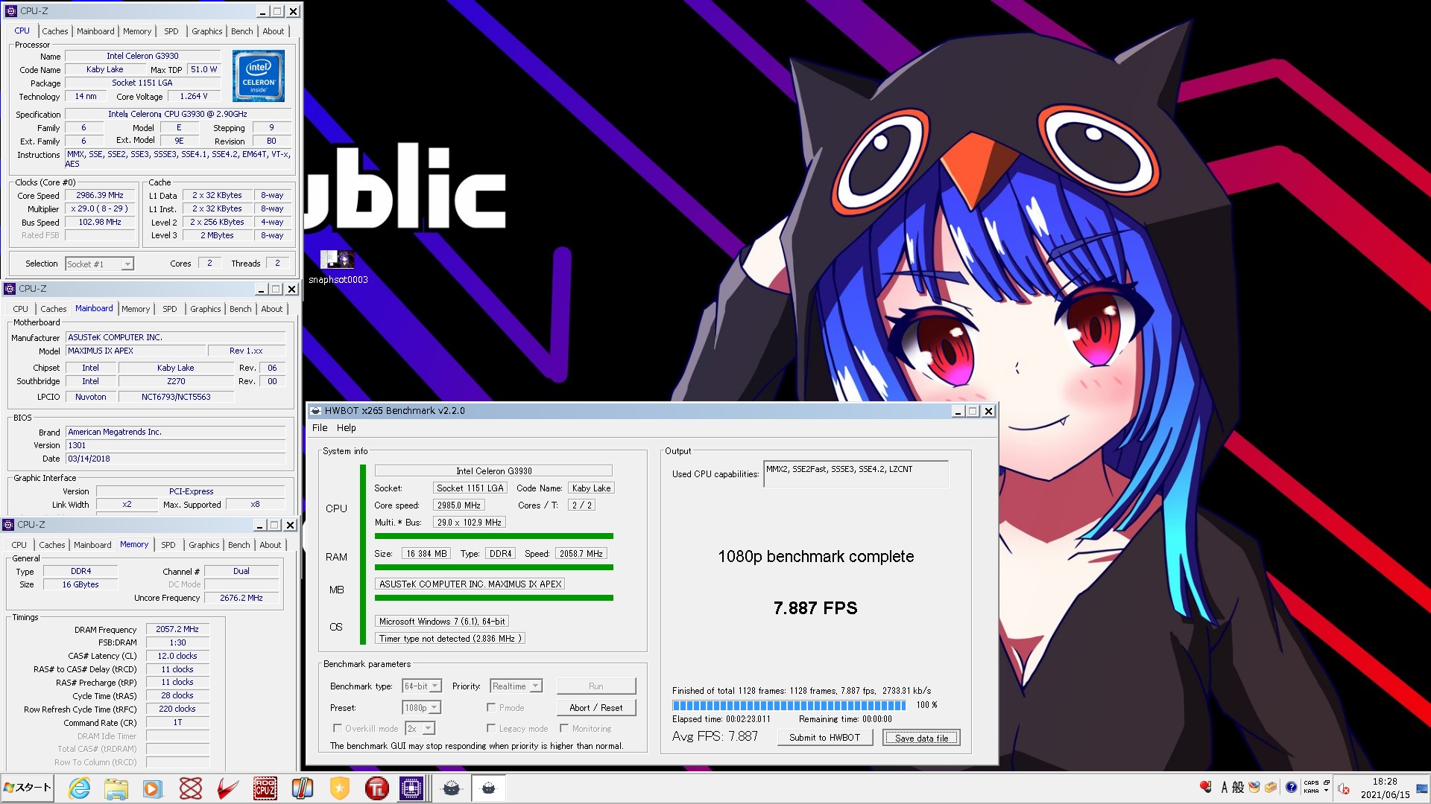Open SPD tab in Mainboard CPU-Z window
The width and height of the screenshot is (1431, 804).
pyautogui.click(x=170, y=309)
